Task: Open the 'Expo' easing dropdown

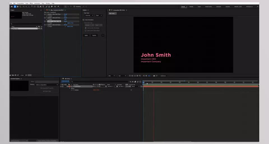Action: (99, 15)
